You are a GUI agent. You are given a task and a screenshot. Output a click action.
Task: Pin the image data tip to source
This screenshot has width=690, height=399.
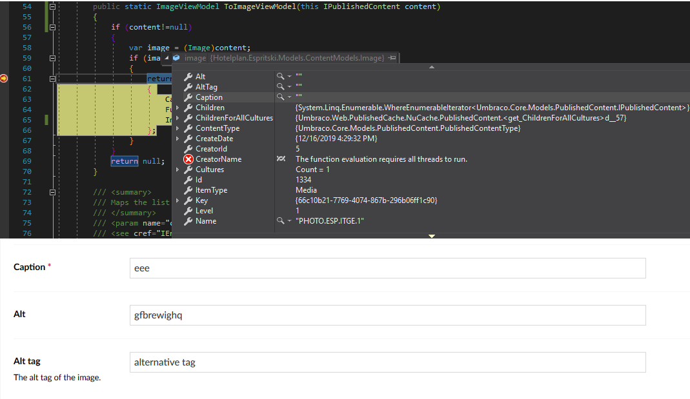pos(392,58)
